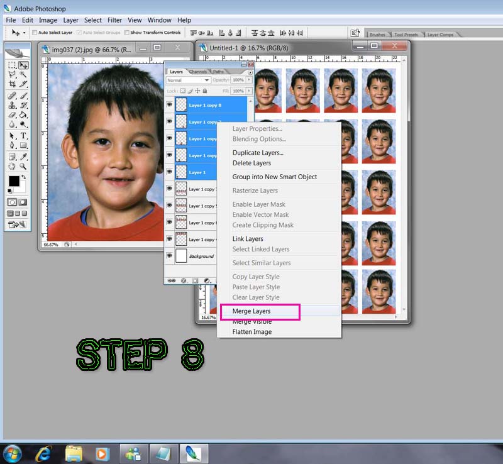Screen dimensions: 503x464
Task: Select the Eyedropper tool
Action: coord(23,157)
